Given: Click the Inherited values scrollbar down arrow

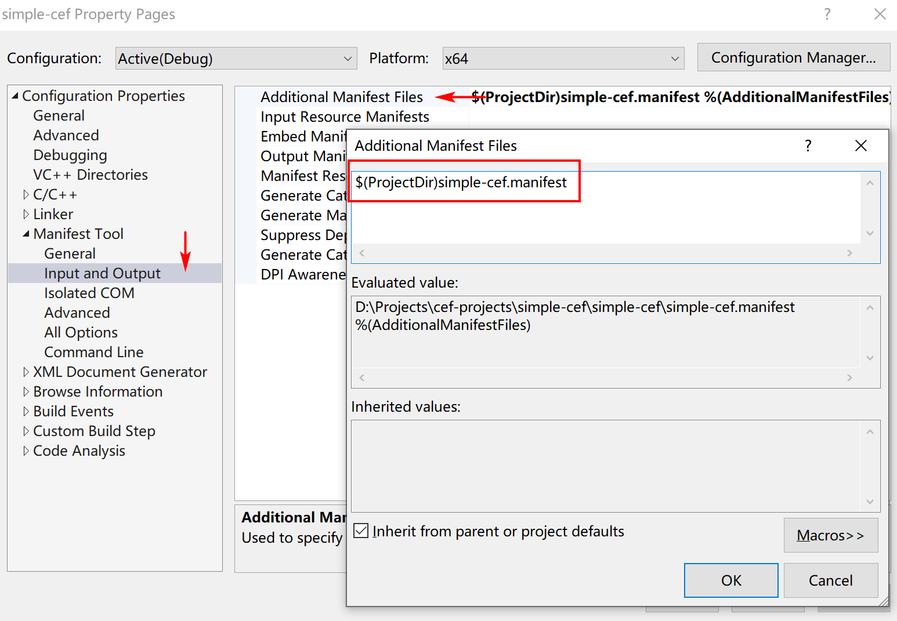Looking at the screenshot, I should click(x=870, y=502).
